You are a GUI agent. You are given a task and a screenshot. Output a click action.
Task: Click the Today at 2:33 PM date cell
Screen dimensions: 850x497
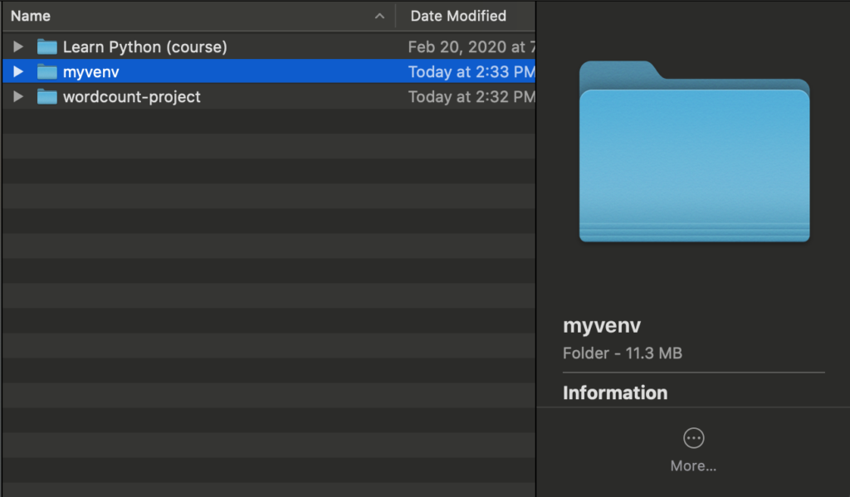pos(471,71)
